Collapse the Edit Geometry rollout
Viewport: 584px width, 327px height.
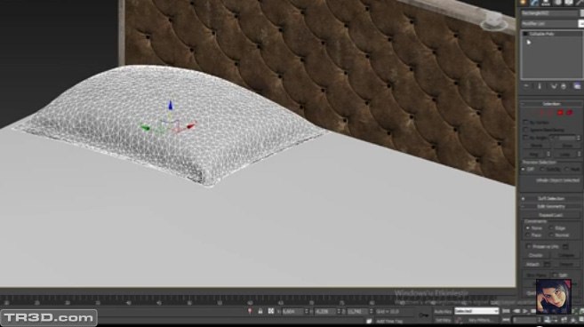click(x=551, y=206)
